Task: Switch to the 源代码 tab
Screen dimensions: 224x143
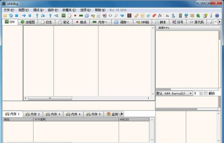Action: [x=197, y=22]
